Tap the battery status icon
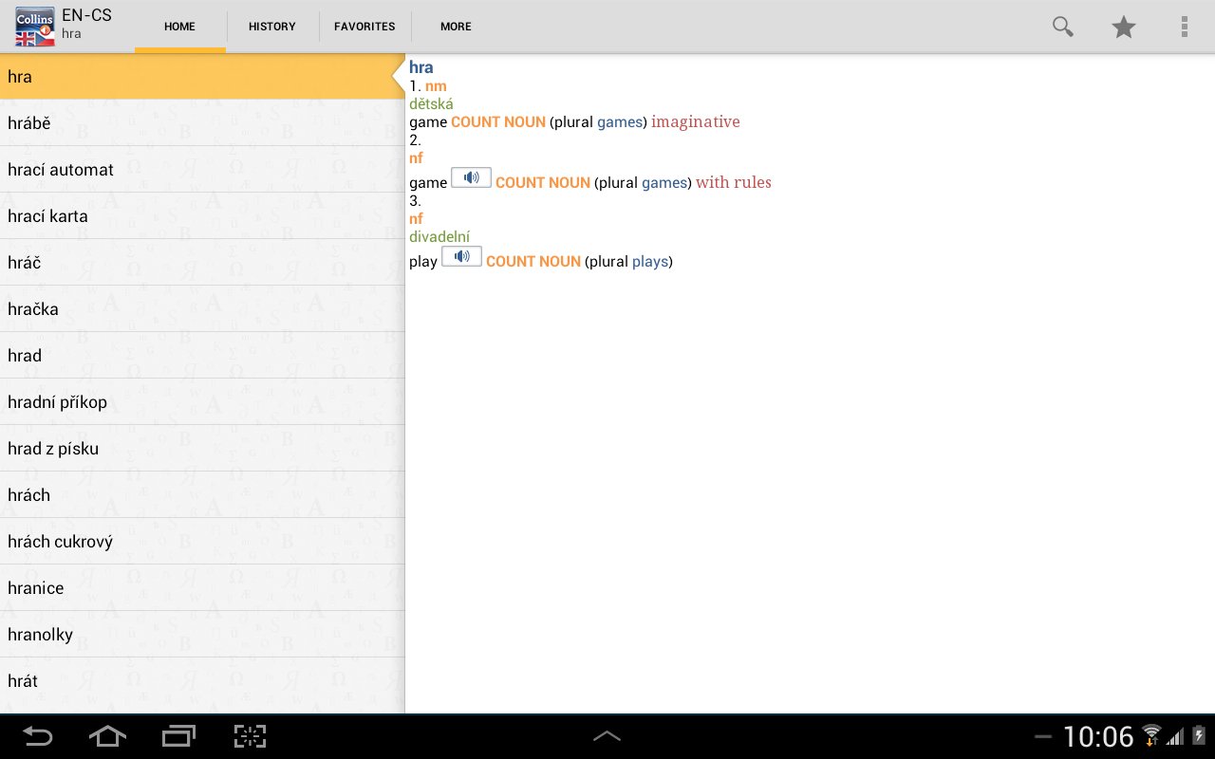 point(1198,736)
